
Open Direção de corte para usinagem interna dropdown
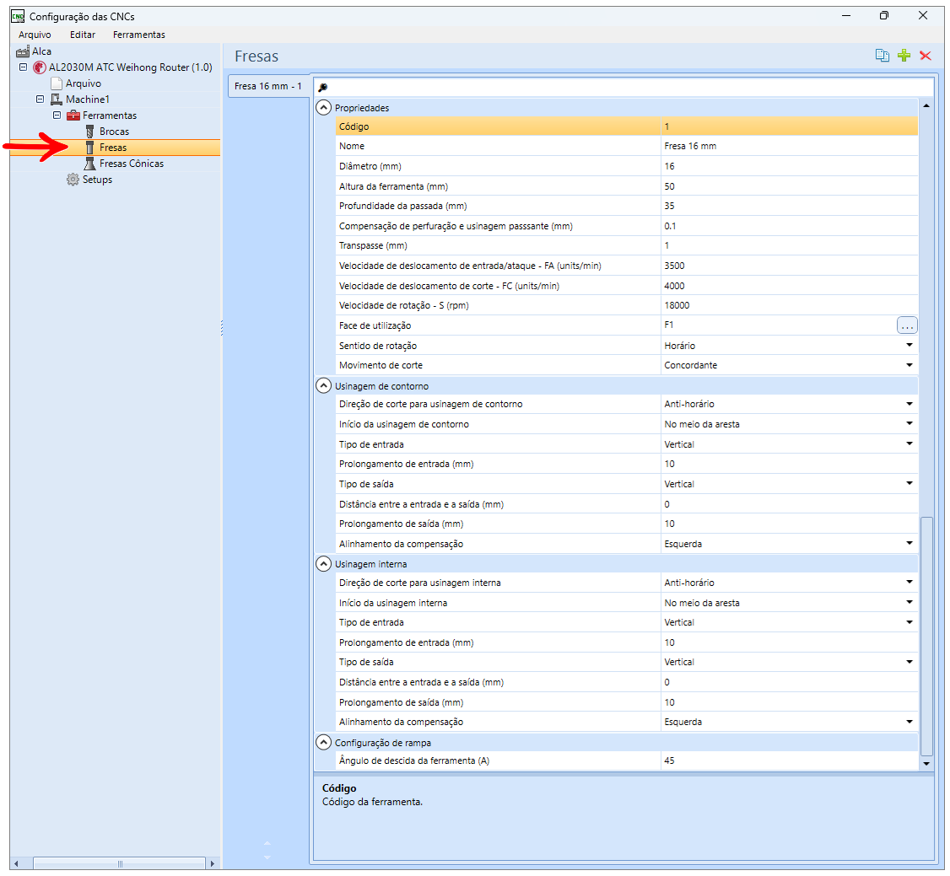coord(910,583)
